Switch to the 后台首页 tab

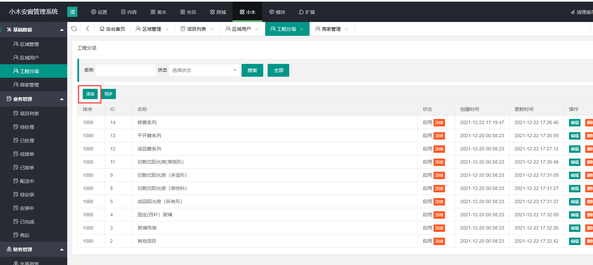(x=112, y=29)
